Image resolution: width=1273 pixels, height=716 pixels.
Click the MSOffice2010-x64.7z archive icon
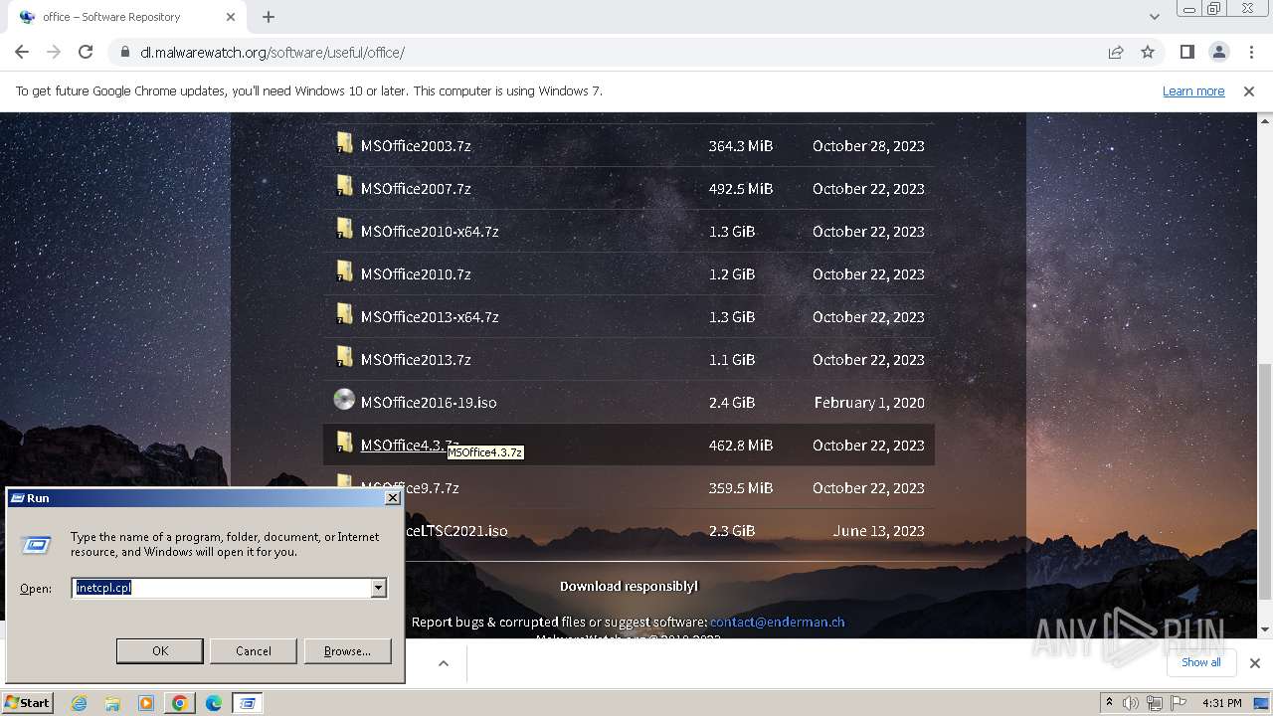(x=344, y=228)
